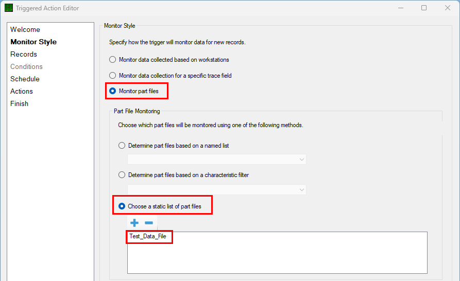Minimize the Triggered Action Editor window

click(401, 8)
